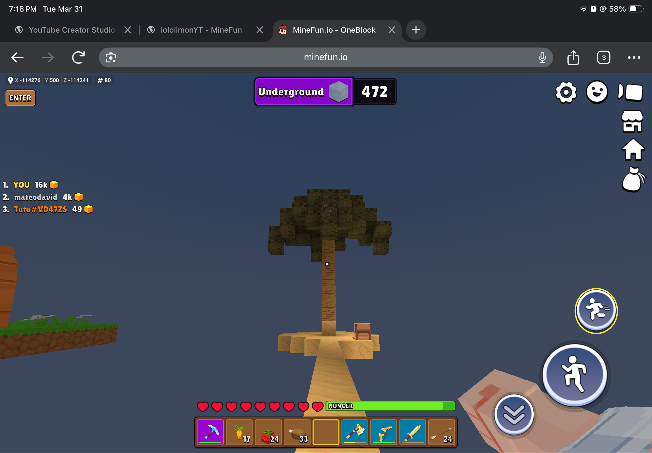Open the emote smiley face menu

pos(597,92)
